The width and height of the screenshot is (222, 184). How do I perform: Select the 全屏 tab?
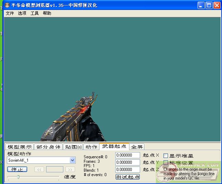tap(137, 147)
